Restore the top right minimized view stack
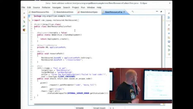This screenshot has height=109, width=193. point(169,13)
